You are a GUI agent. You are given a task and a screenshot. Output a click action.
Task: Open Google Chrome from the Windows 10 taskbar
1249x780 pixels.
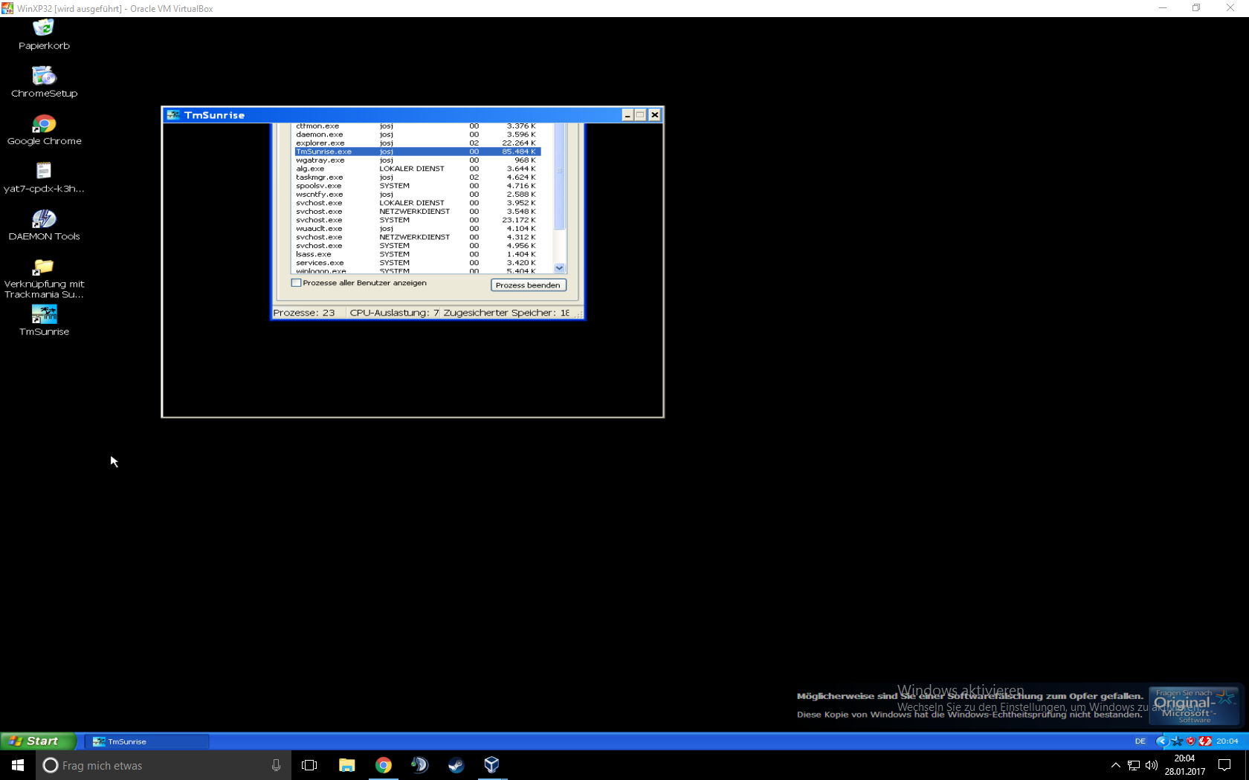[383, 765]
